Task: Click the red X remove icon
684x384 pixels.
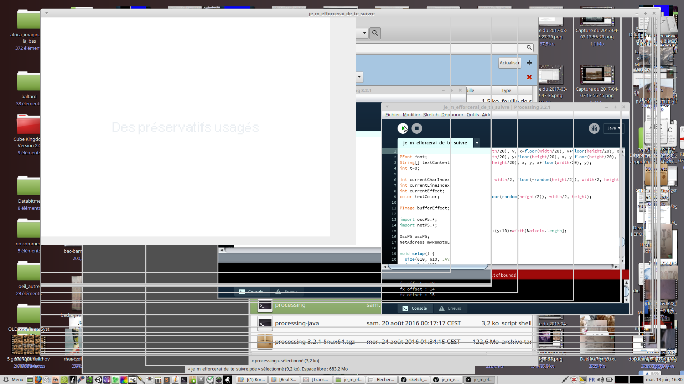Action: click(529, 77)
